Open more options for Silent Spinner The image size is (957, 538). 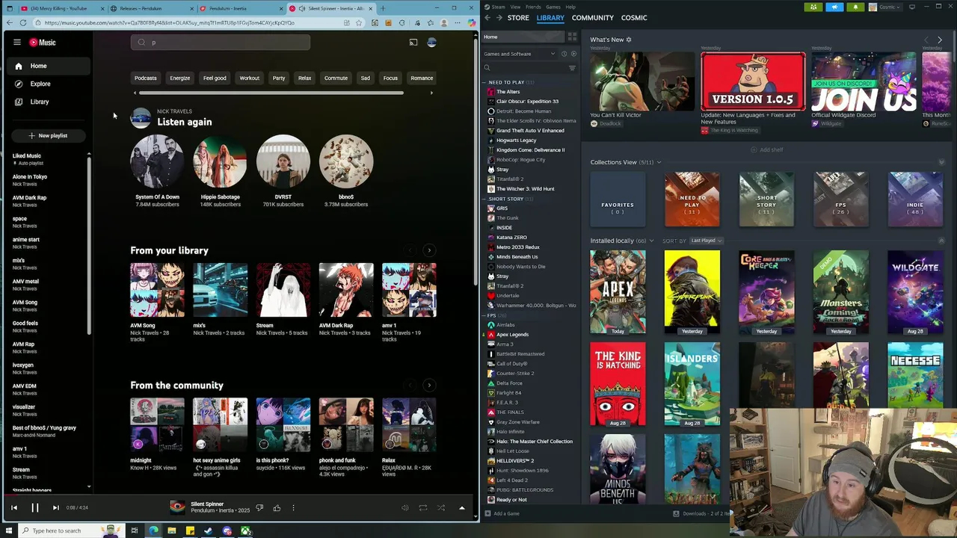tap(293, 507)
